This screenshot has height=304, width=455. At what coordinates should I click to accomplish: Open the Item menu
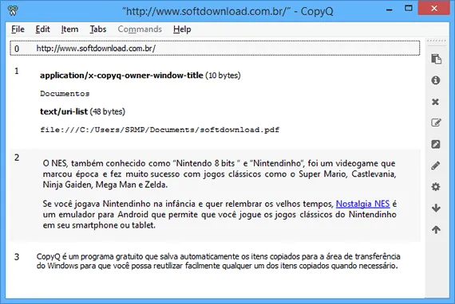click(69, 29)
